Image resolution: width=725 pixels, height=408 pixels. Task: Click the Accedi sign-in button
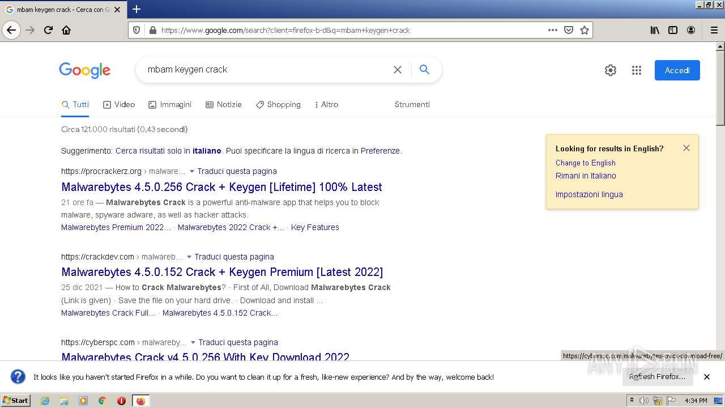point(677,70)
